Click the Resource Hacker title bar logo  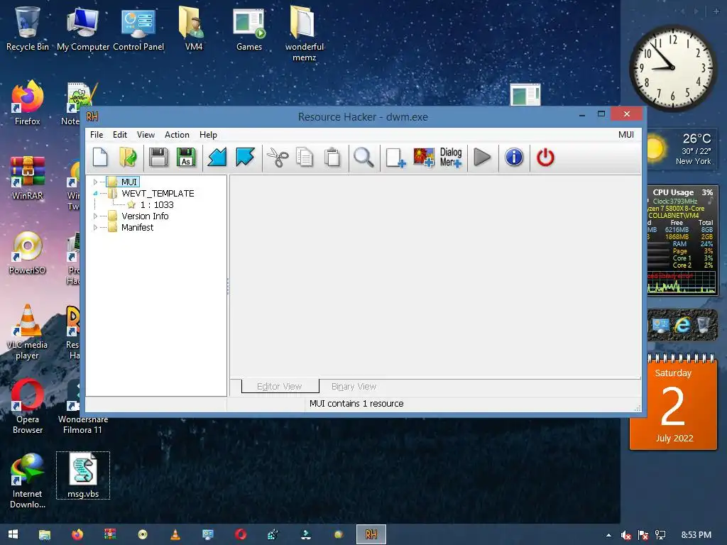click(92, 117)
